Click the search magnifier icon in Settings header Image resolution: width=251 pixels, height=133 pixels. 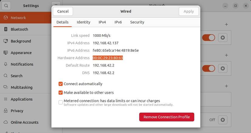[6, 5]
